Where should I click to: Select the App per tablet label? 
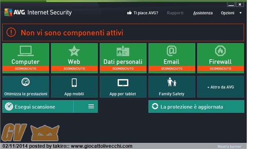click(x=123, y=94)
